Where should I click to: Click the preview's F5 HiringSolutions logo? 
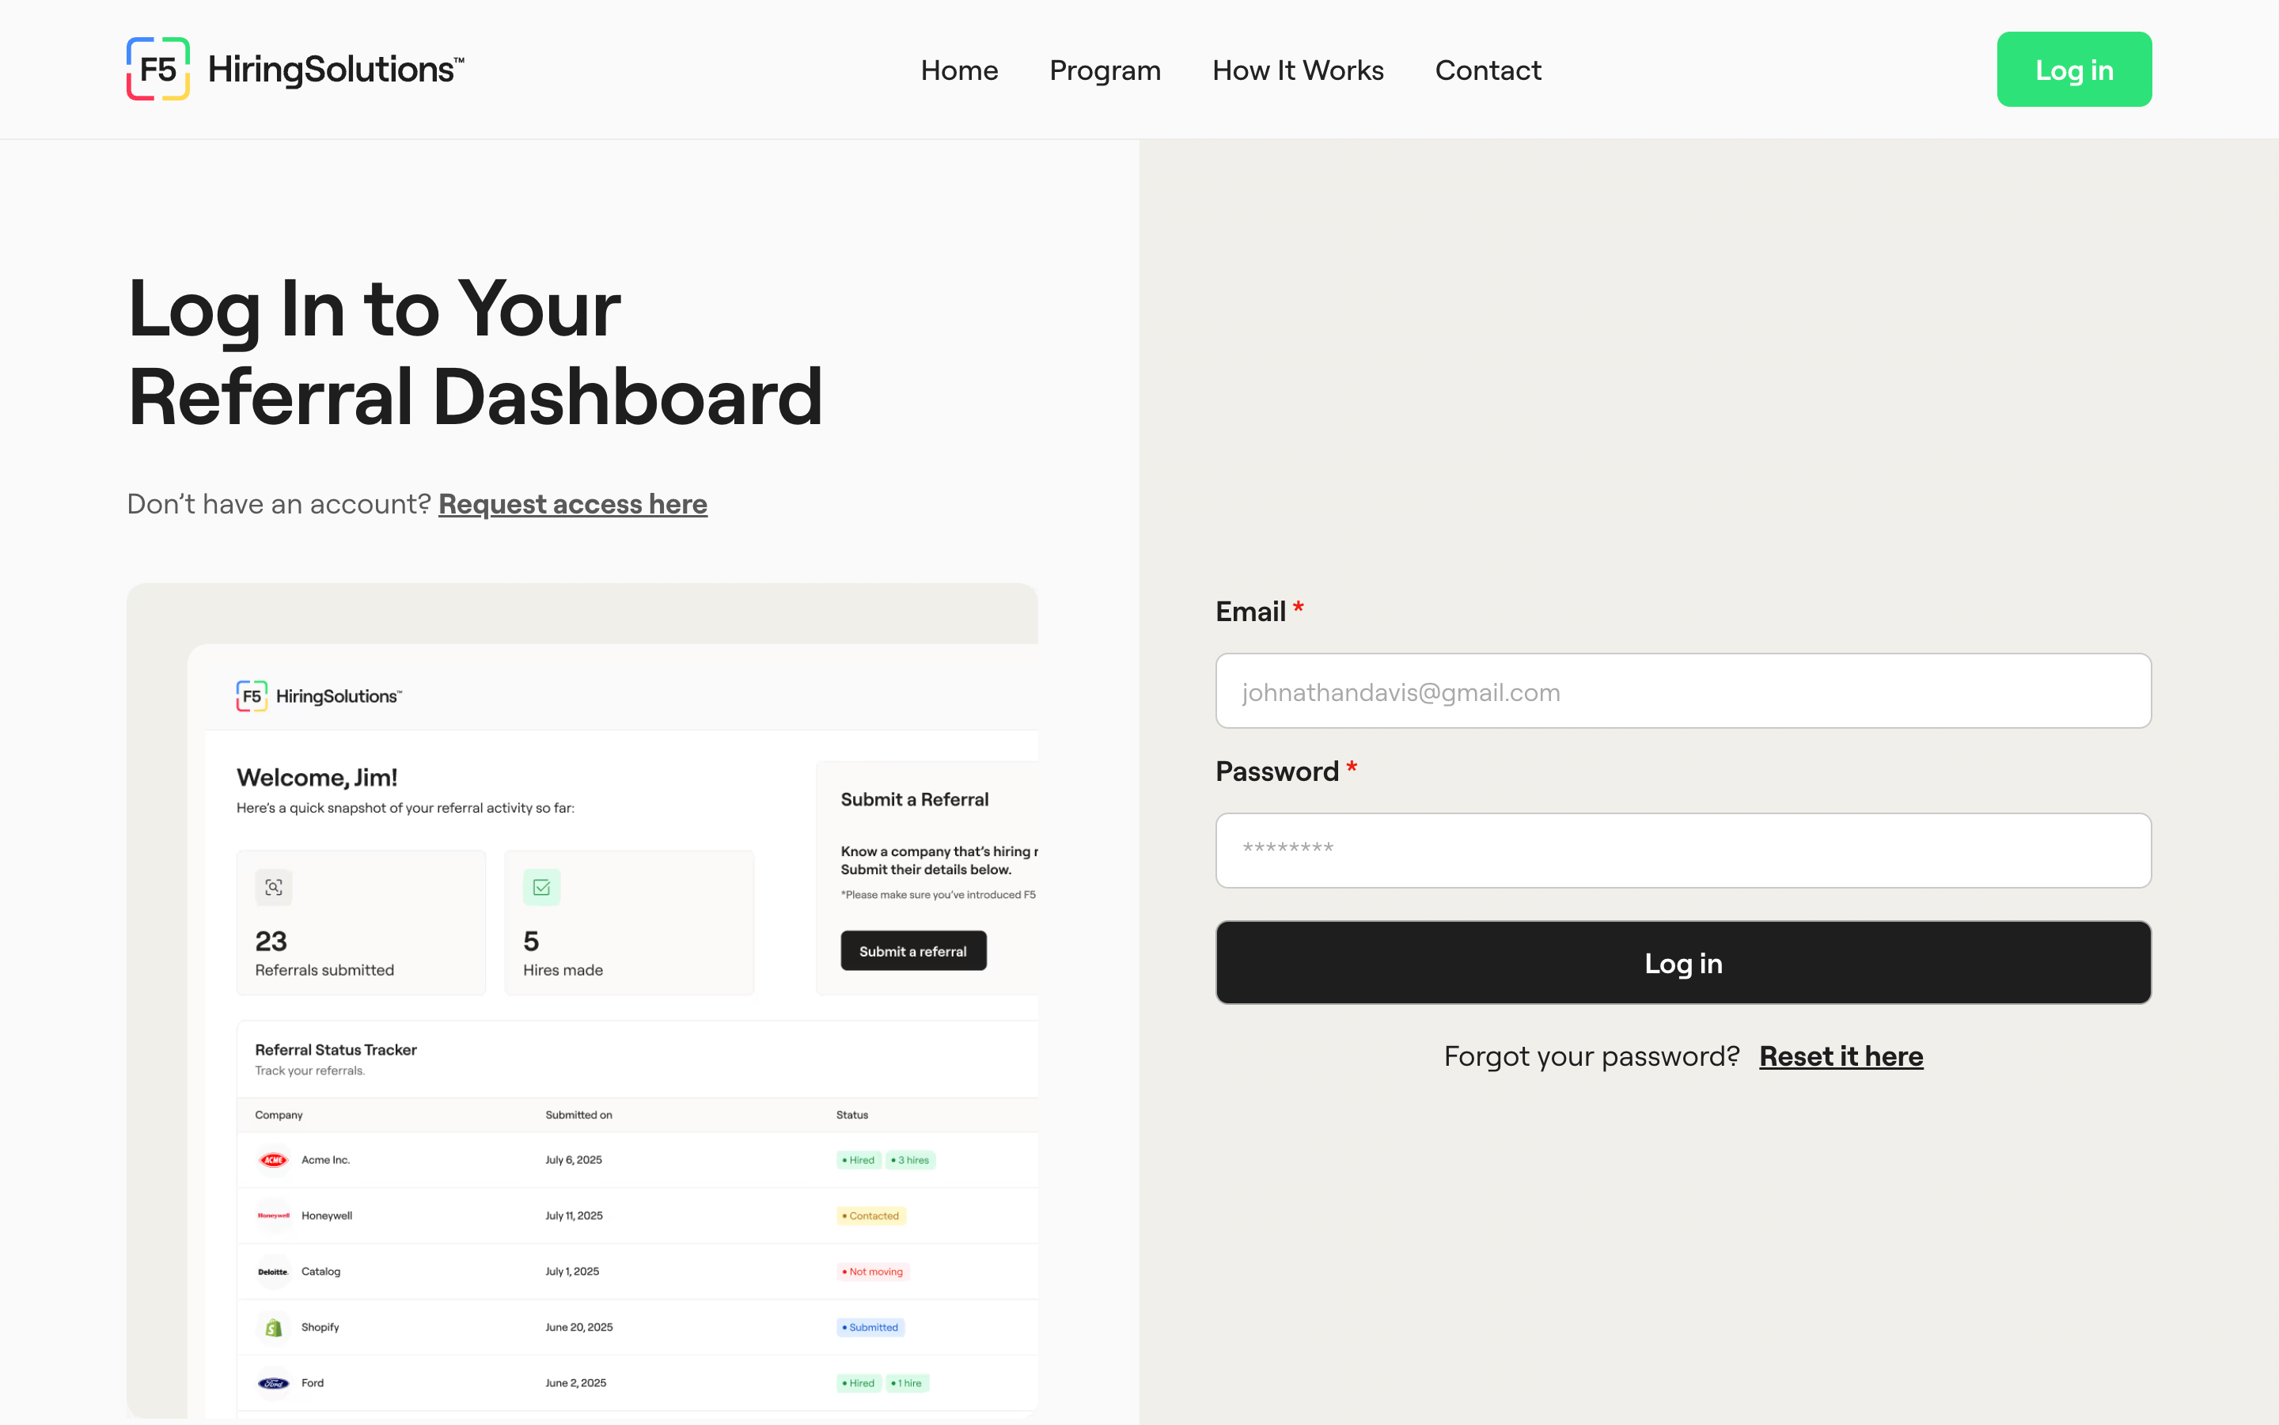point(319,695)
